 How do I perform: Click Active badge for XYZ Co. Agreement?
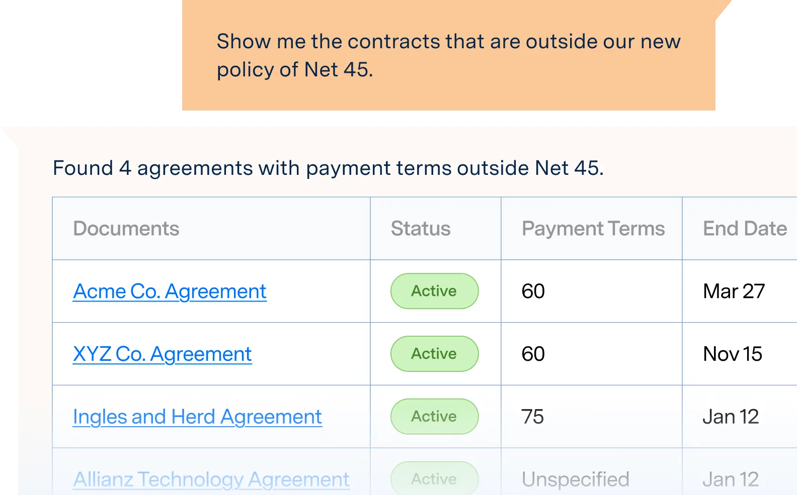click(x=435, y=354)
